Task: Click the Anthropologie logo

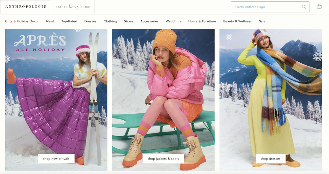Action: [25, 7]
